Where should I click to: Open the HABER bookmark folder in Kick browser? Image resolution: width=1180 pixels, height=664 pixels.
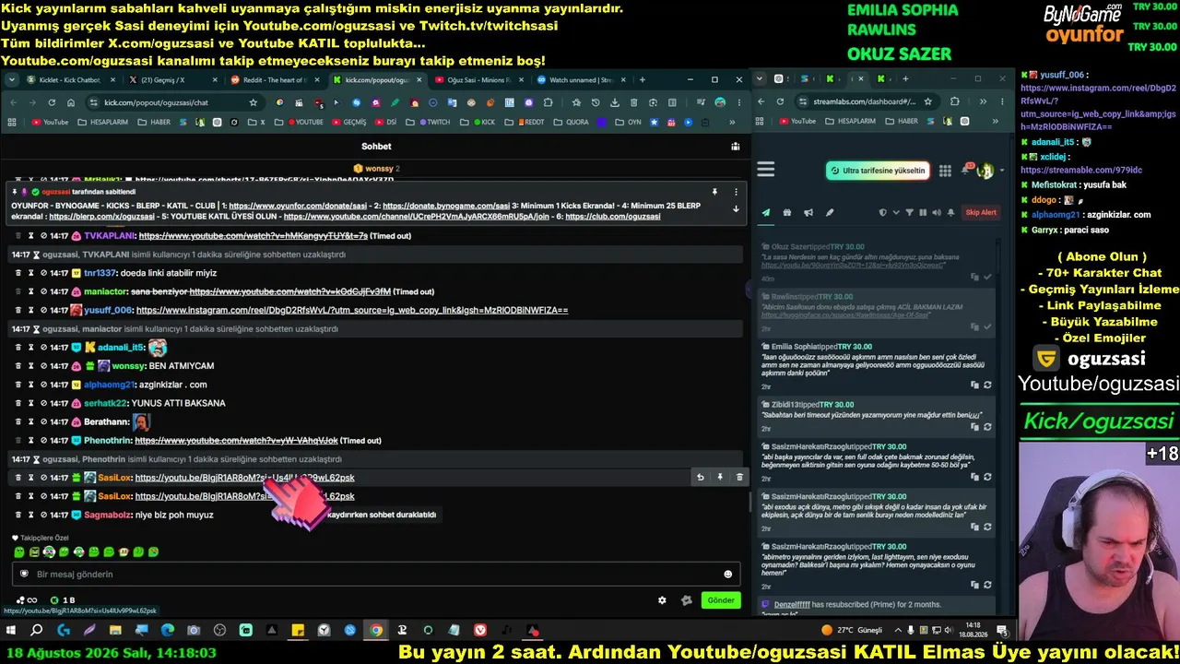pyautogui.click(x=155, y=122)
